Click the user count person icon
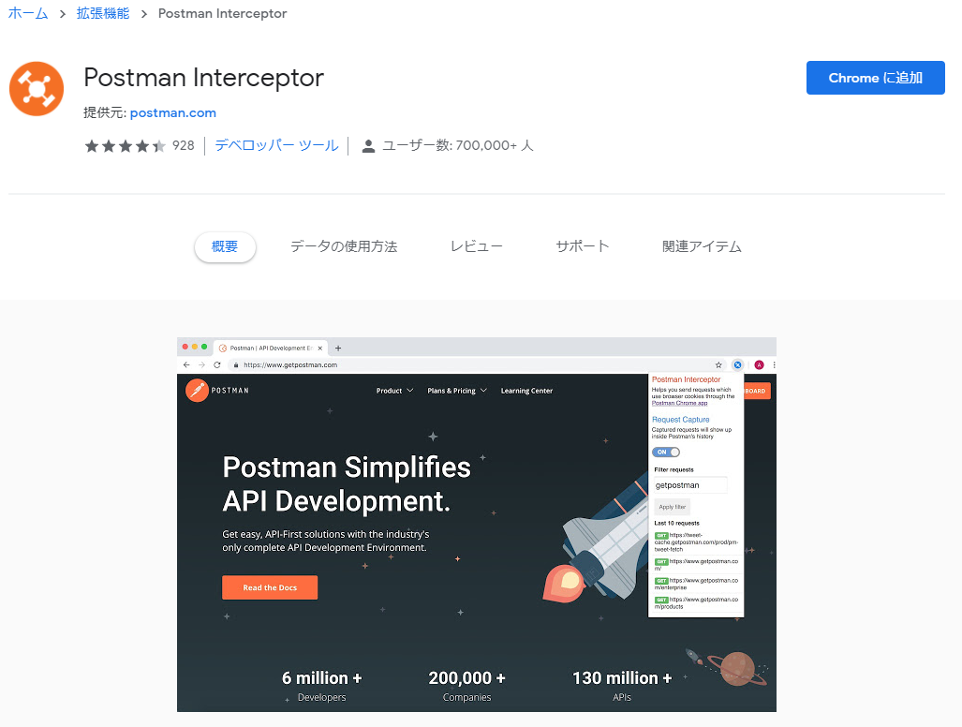The image size is (962, 727). [368, 146]
